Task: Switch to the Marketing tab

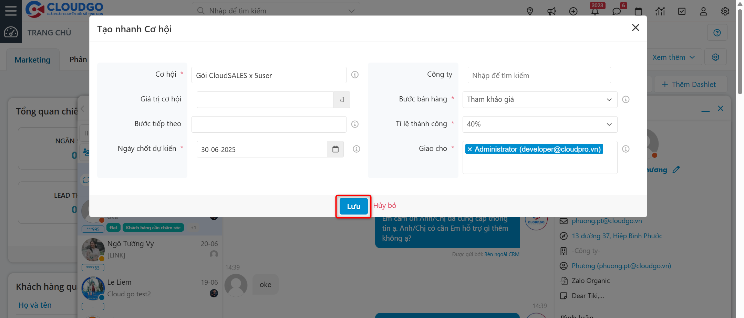Action: (x=32, y=59)
